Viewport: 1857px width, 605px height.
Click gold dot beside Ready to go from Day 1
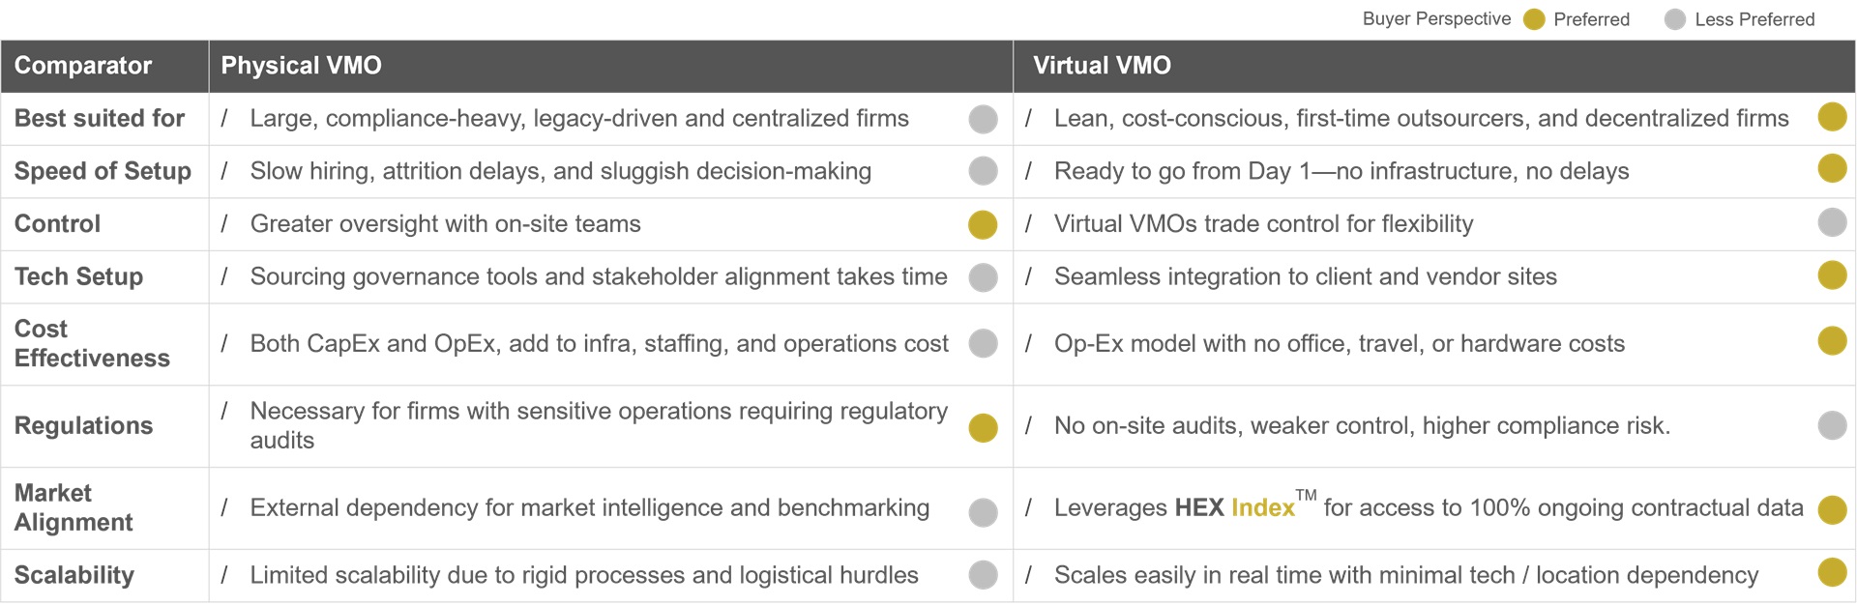click(x=1832, y=168)
